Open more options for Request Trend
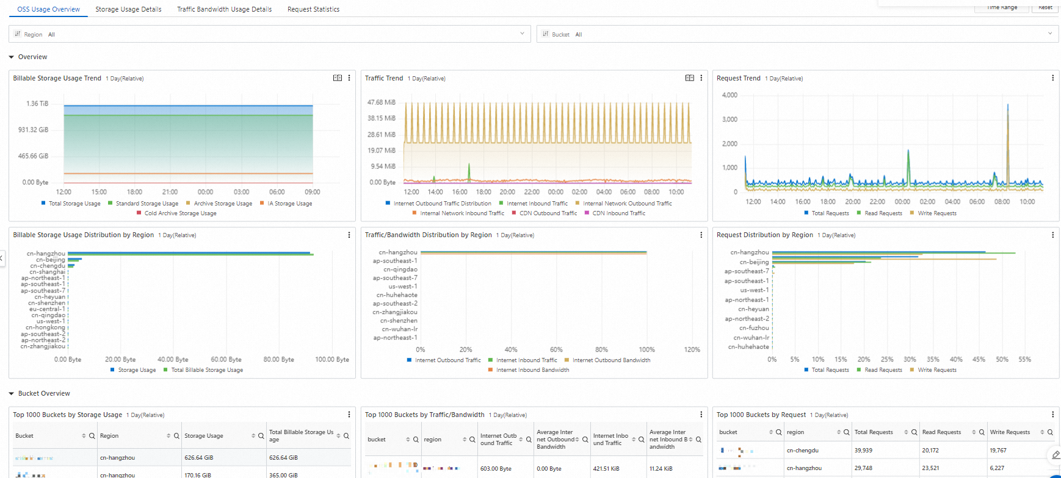This screenshot has width=1061, height=478. [x=1052, y=78]
